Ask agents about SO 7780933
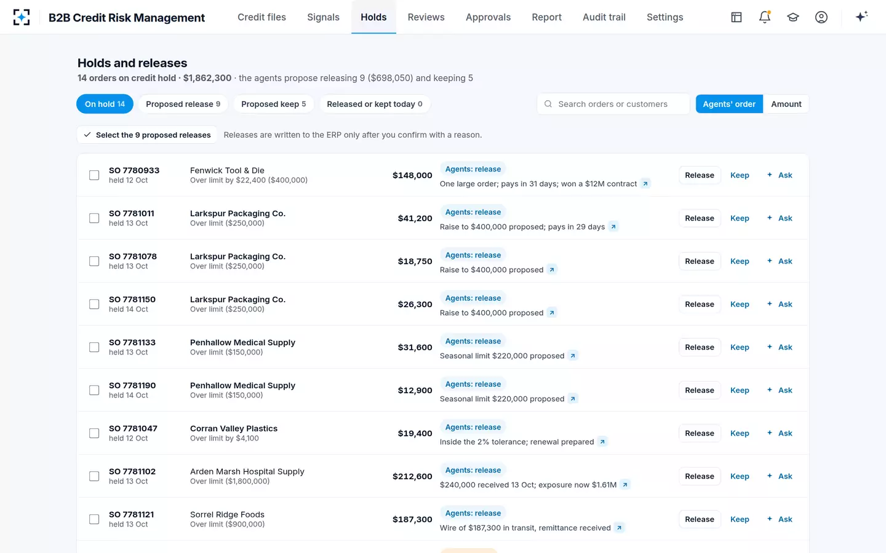This screenshot has height=553, width=886. 780,175
